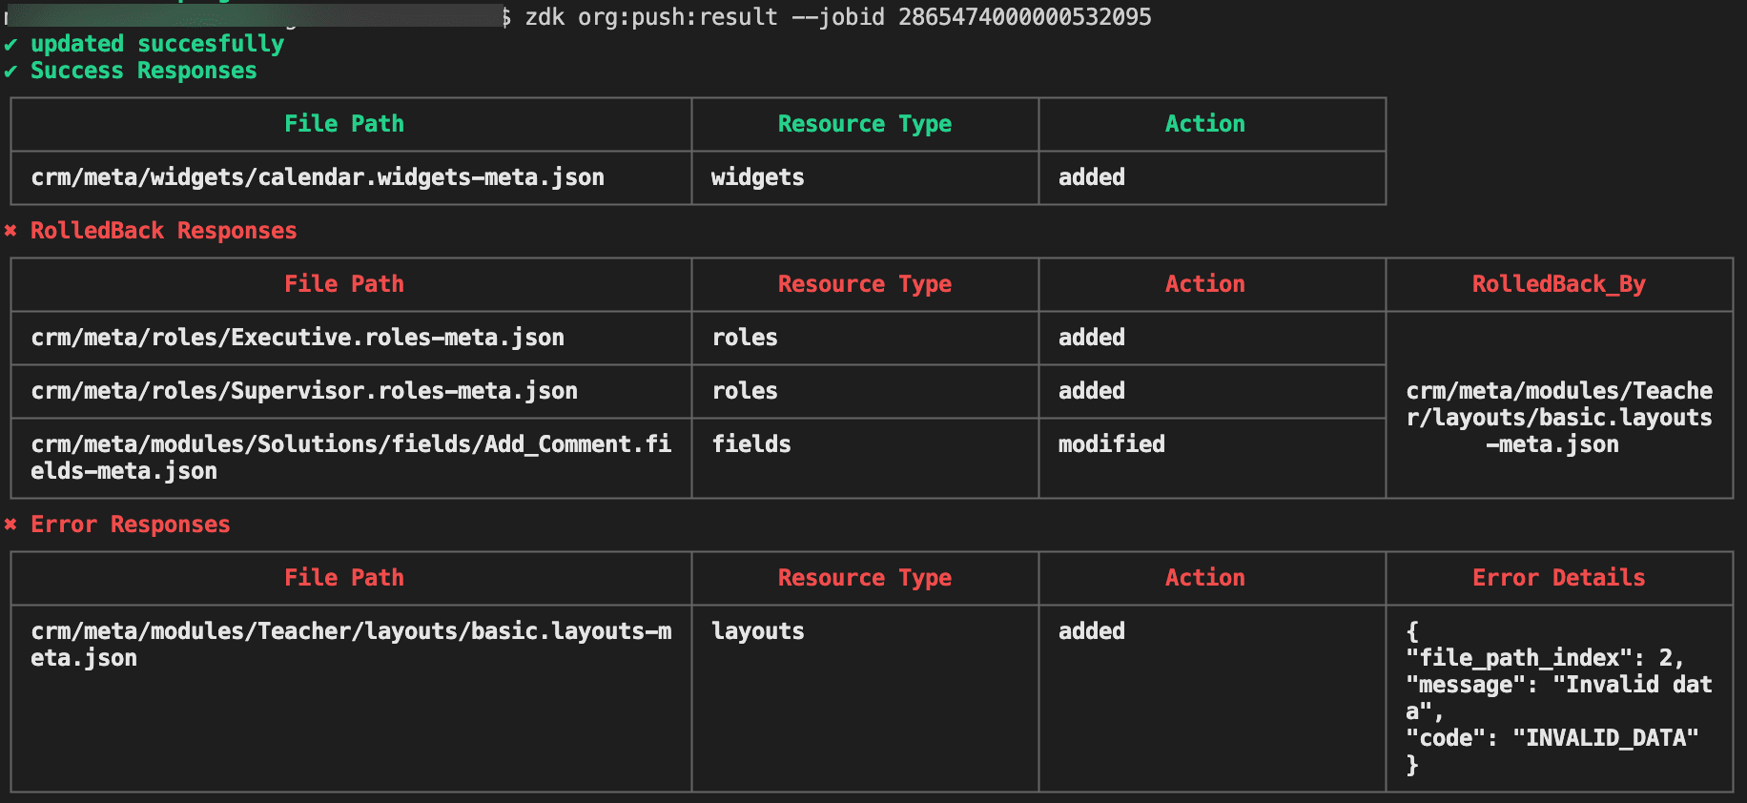Click the job ID number 2865474000000532095
1747x803 pixels.
point(1024,17)
